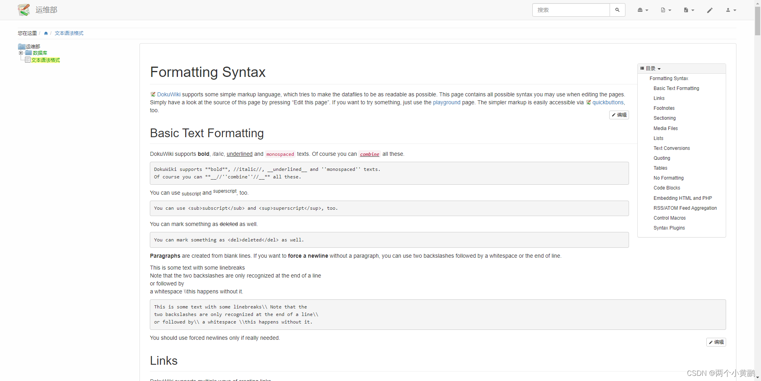The width and height of the screenshot is (761, 381).
Task: Go to Media Files in contents
Action: pos(665,128)
